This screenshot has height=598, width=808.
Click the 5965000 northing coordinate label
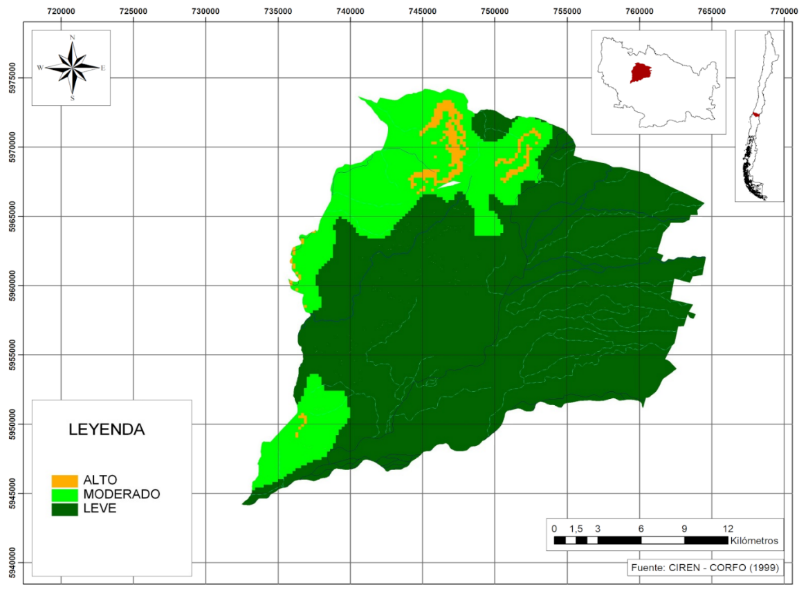12,217
